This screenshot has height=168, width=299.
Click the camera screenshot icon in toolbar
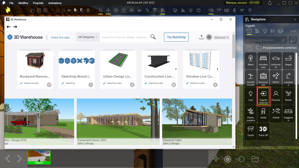point(211,10)
